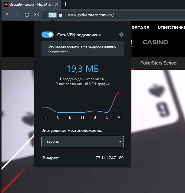Viewport: 185px width, 193px height.
Task: Open the CASINO section
Action: (x=155, y=42)
